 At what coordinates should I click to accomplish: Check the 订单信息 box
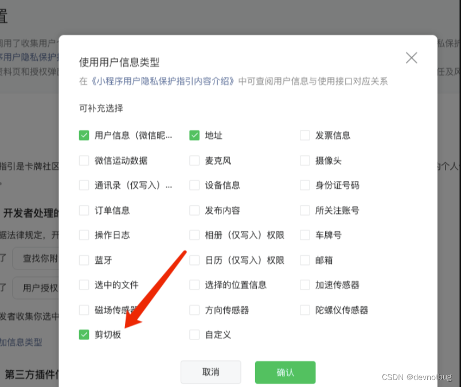click(84, 210)
